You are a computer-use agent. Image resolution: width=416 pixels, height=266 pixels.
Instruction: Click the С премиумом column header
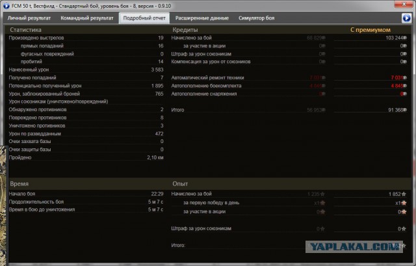370,30
